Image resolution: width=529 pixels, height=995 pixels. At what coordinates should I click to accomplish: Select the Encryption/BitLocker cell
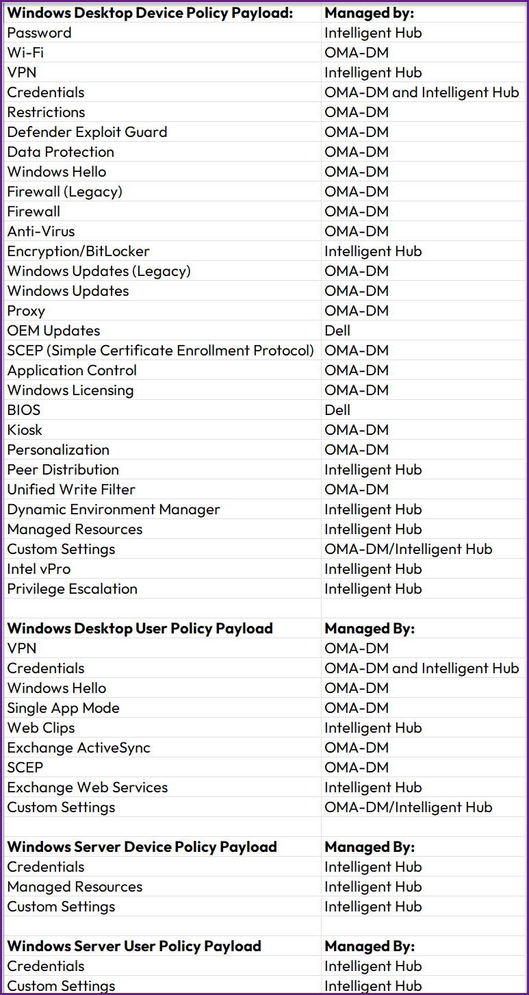click(78, 251)
